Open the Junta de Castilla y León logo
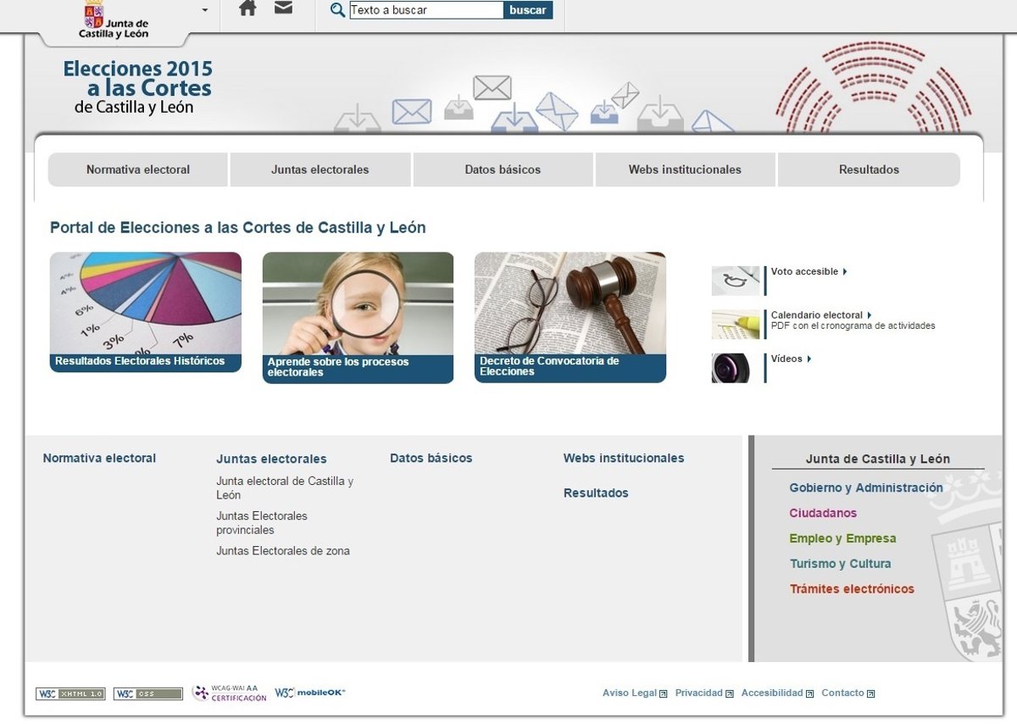 tap(114, 20)
